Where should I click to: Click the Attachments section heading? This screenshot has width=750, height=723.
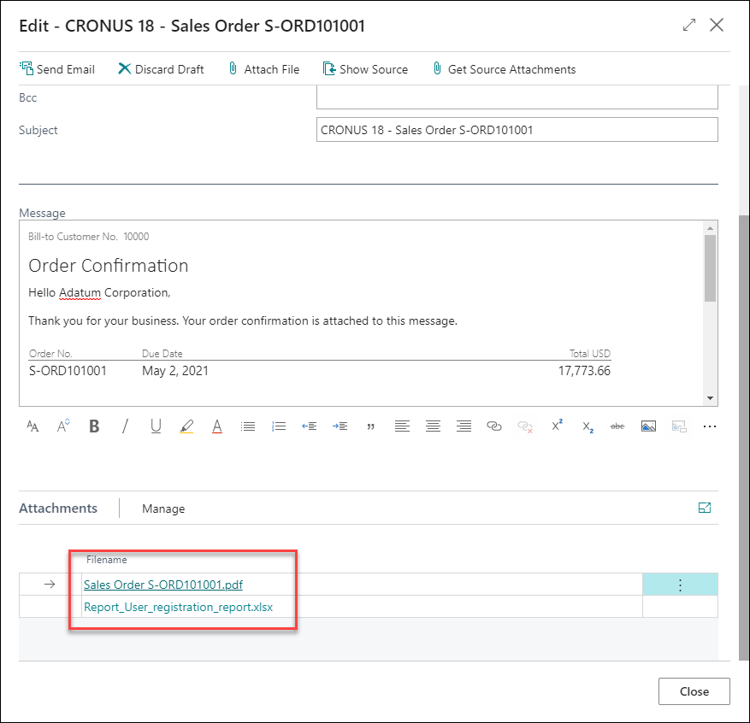58,508
